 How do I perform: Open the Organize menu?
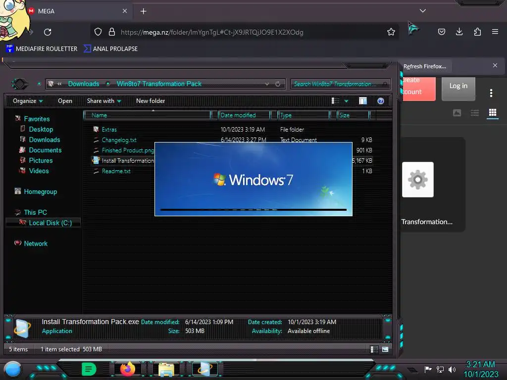[x=28, y=101]
